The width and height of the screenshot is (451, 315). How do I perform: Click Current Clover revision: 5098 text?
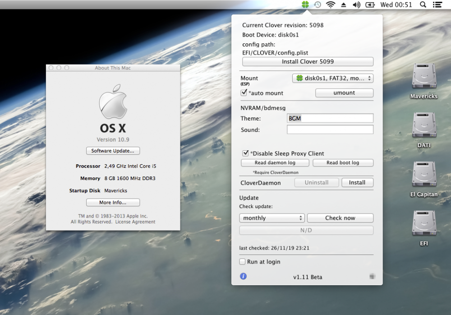pyautogui.click(x=283, y=25)
